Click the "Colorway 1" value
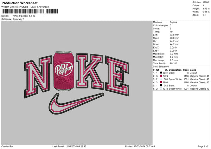This screenshot has height=149, width=211. coord(19,19)
